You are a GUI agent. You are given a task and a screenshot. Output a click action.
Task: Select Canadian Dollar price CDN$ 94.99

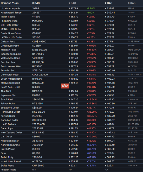(39, 120)
